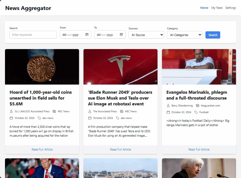The image size is (241, 178).
Task: Click calendar icon beside October 23, 2024
Action: pos(168,112)
